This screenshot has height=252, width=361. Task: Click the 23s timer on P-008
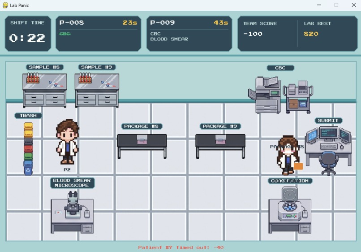tap(130, 22)
